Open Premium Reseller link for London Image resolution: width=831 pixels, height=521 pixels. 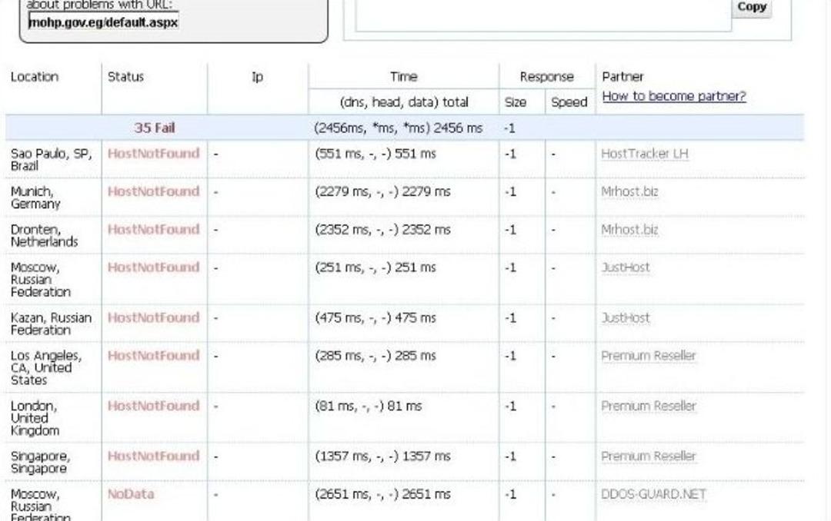coord(648,406)
